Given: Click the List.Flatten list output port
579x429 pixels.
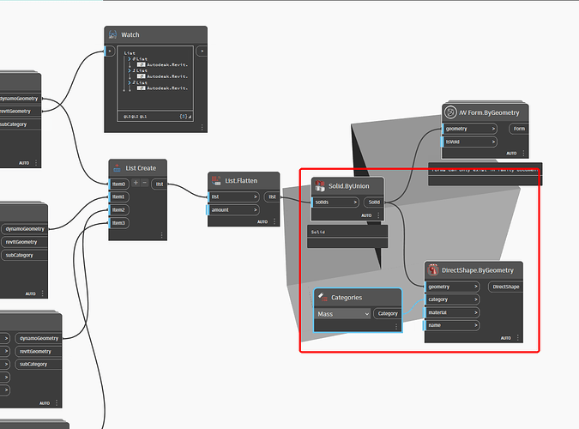Looking at the screenshot, I should pos(272,197).
